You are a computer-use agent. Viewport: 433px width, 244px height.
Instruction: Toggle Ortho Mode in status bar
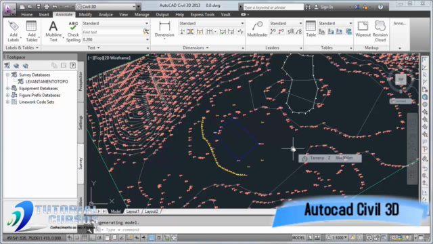[91, 238]
